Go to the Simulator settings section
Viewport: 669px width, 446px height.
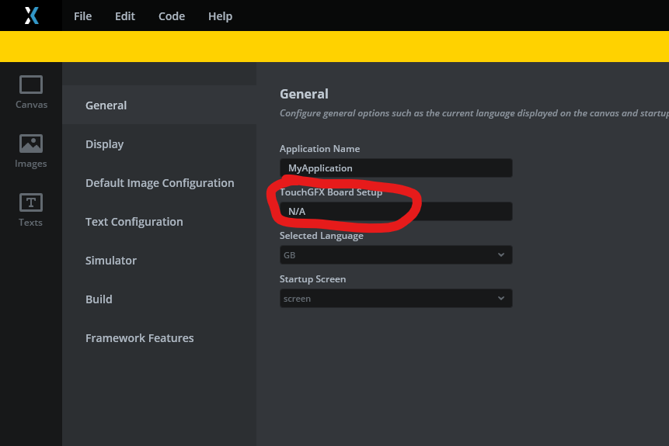pyautogui.click(x=111, y=261)
